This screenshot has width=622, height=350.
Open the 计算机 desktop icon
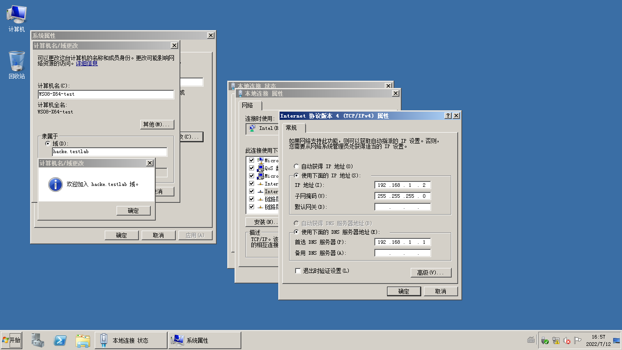coord(16,14)
